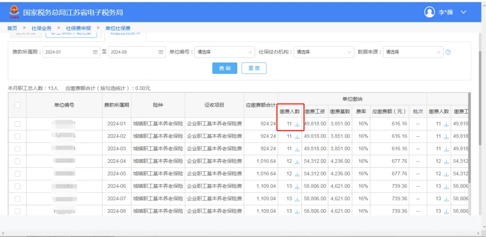Click the user avatar icon beside 李*薇

click(429, 12)
